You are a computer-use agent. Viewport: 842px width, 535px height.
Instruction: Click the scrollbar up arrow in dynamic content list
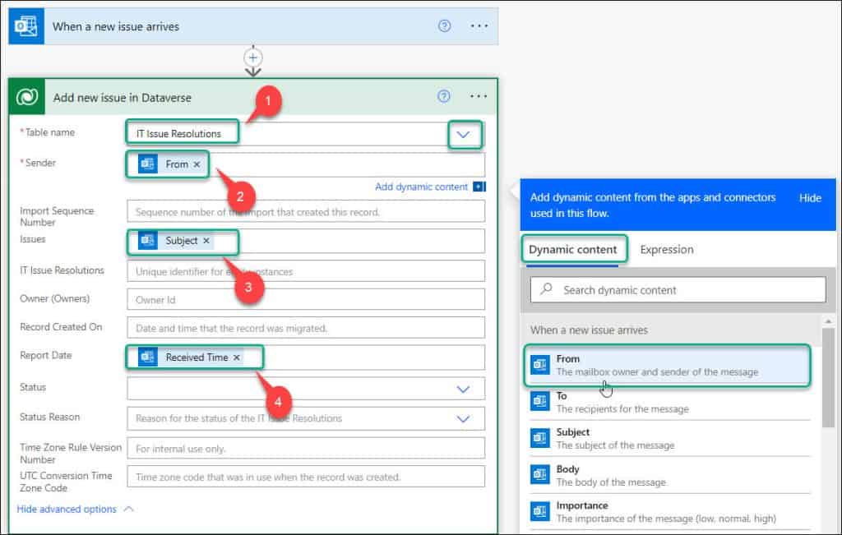point(829,321)
